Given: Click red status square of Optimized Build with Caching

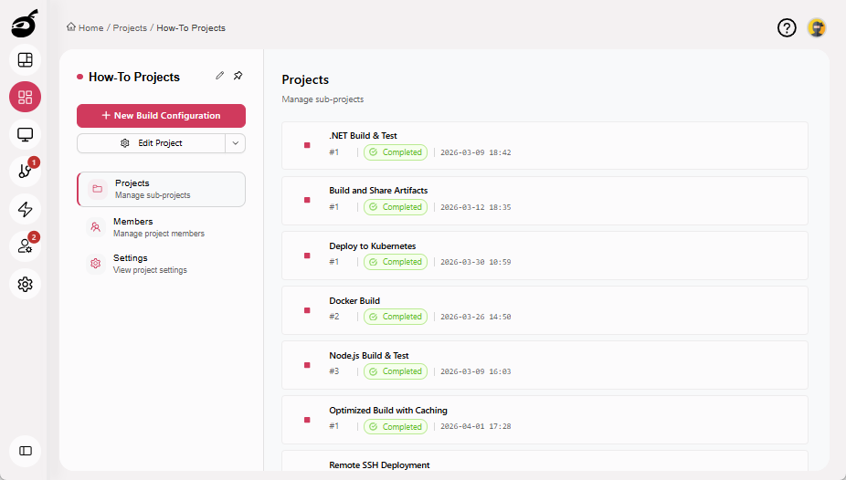Looking at the screenshot, I should click(x=307, y=420).
